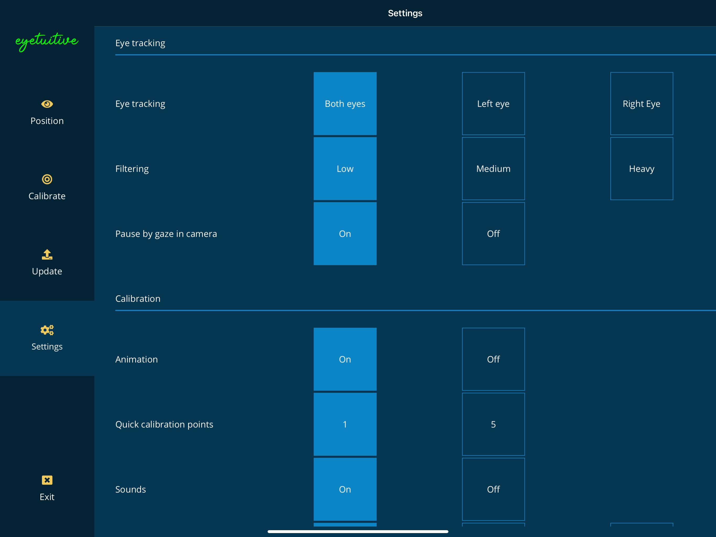Select Right Eye tracking option
Screen dimensions: 716x537
[641, 104]
